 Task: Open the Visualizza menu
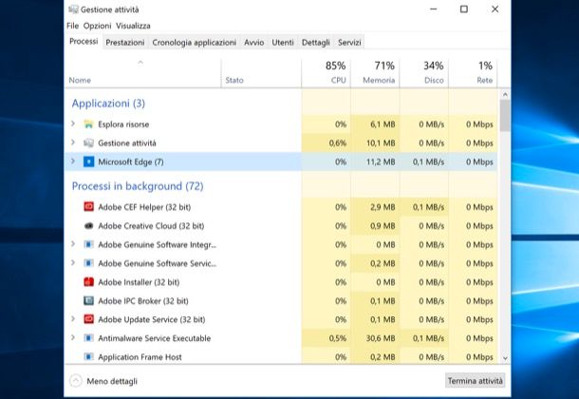click(133, 26)
